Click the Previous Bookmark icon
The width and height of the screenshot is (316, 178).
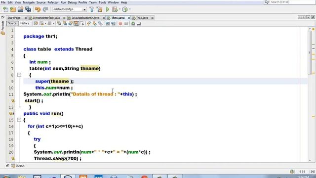89,24
